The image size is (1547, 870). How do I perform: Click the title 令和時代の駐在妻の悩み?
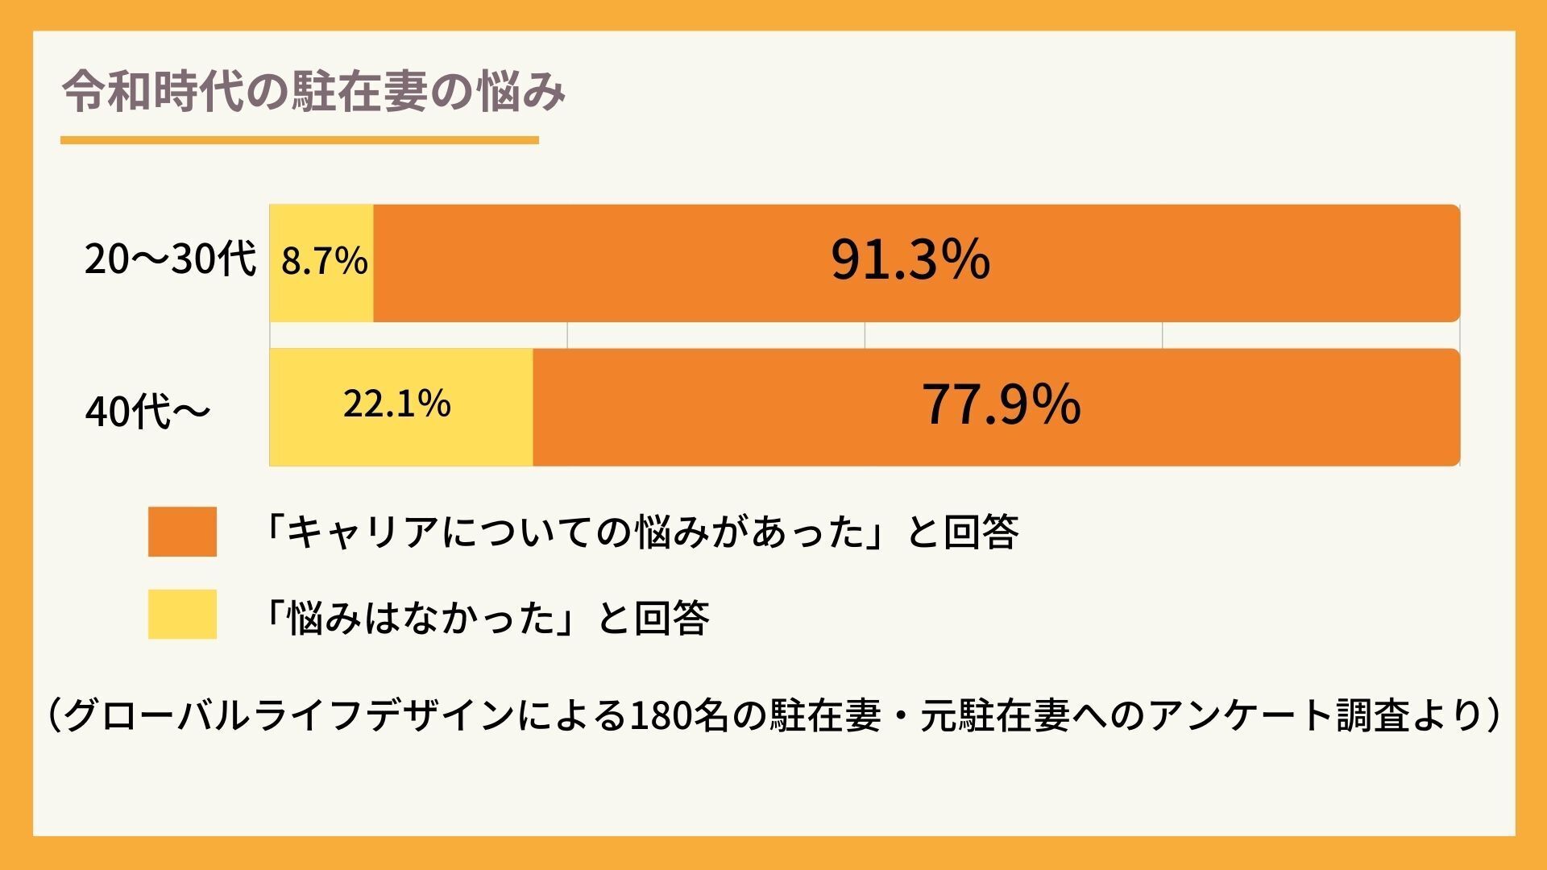tap(313, 93)
